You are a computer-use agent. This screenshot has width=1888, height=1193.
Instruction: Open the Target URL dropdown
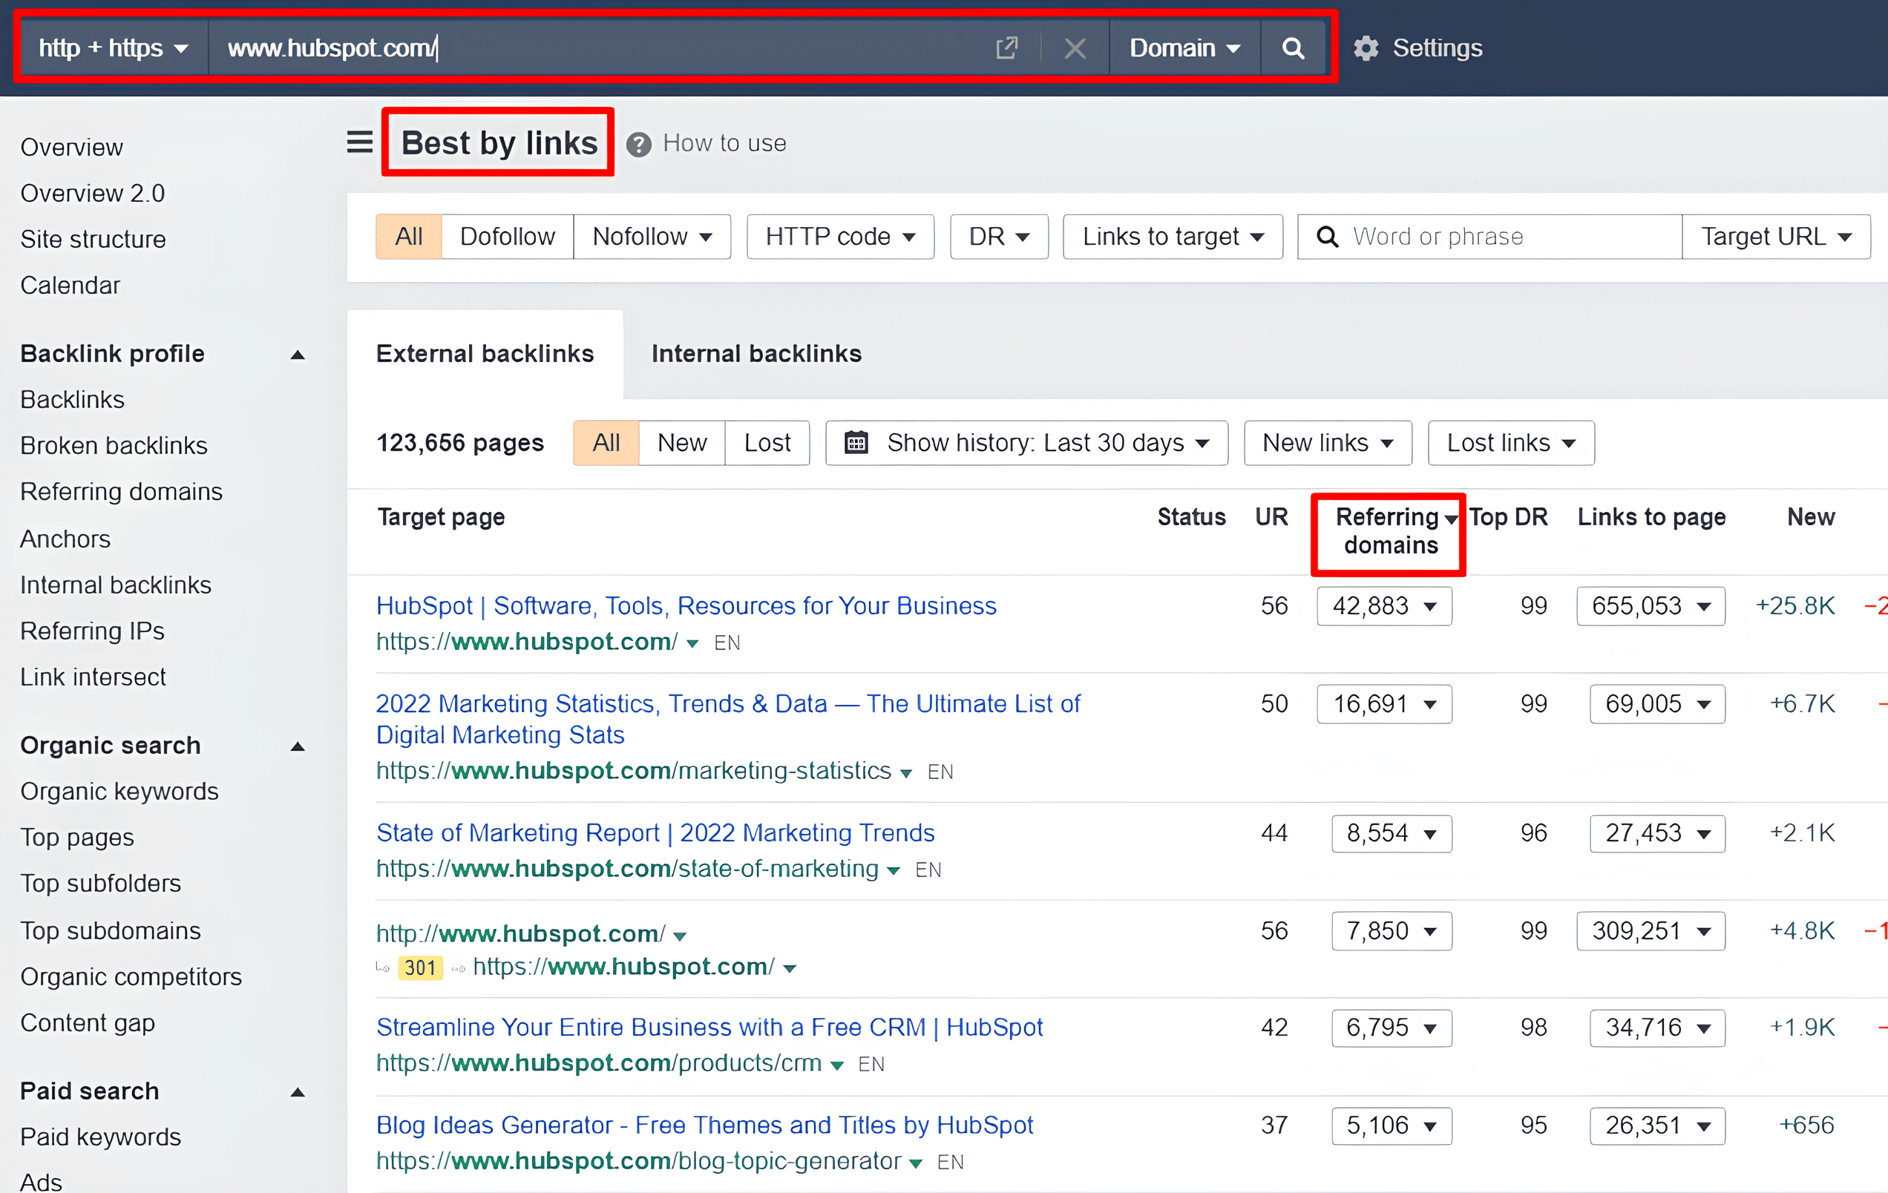(1776, 237)
